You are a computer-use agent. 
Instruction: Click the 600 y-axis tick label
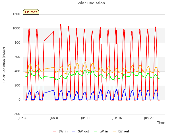pyautogui.click(x=17, y=57)
